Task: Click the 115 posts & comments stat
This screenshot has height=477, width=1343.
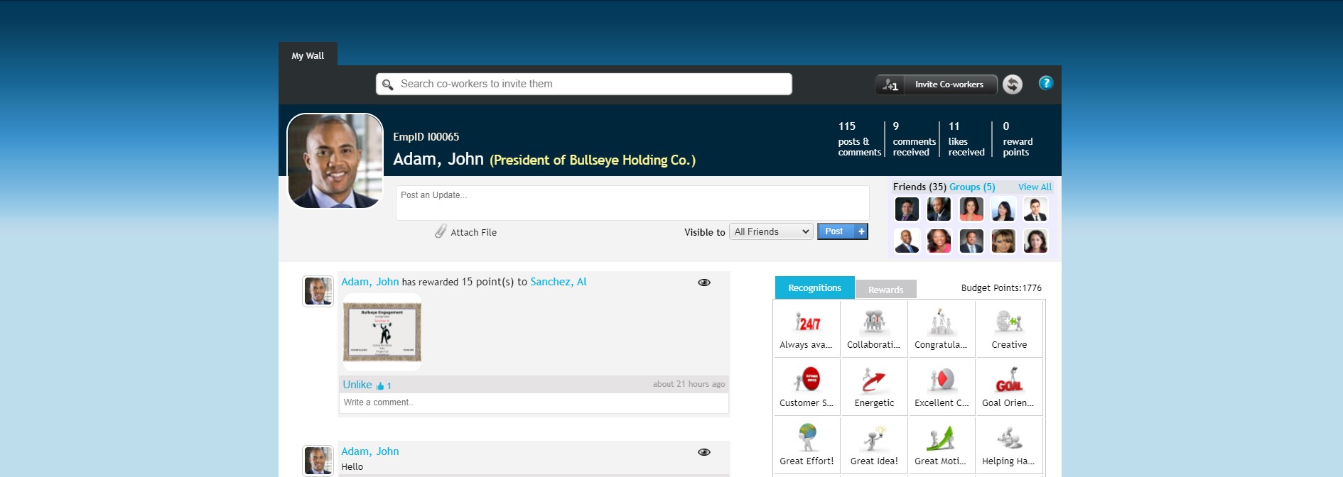Action: [859, 139]
